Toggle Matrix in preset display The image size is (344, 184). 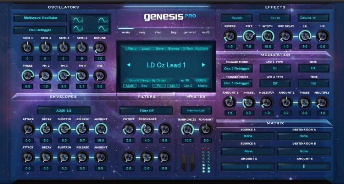pyautogui.click(x=202, y=86)
